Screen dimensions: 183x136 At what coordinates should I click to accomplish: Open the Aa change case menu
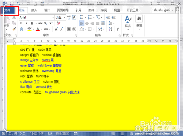(x=47, y=29)
